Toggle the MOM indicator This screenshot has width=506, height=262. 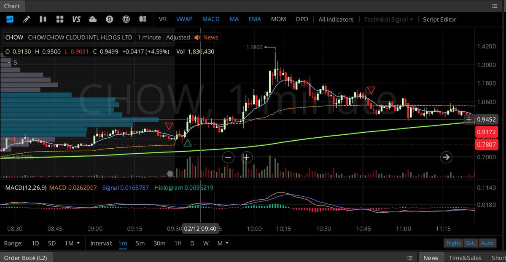click(x=278, y=19)
